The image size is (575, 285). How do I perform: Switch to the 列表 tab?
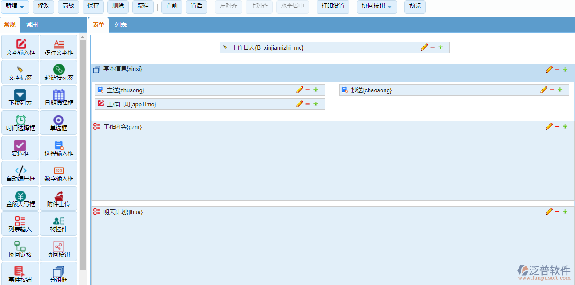pyautogui.click(x=120, y=25)
